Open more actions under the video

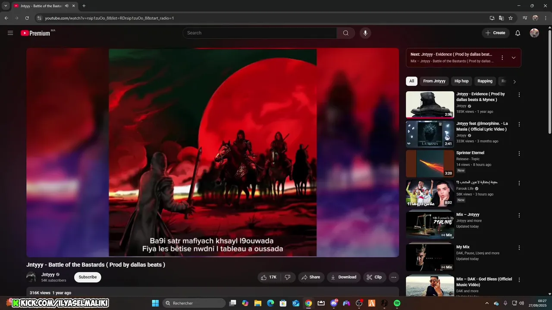coord(394,277)
